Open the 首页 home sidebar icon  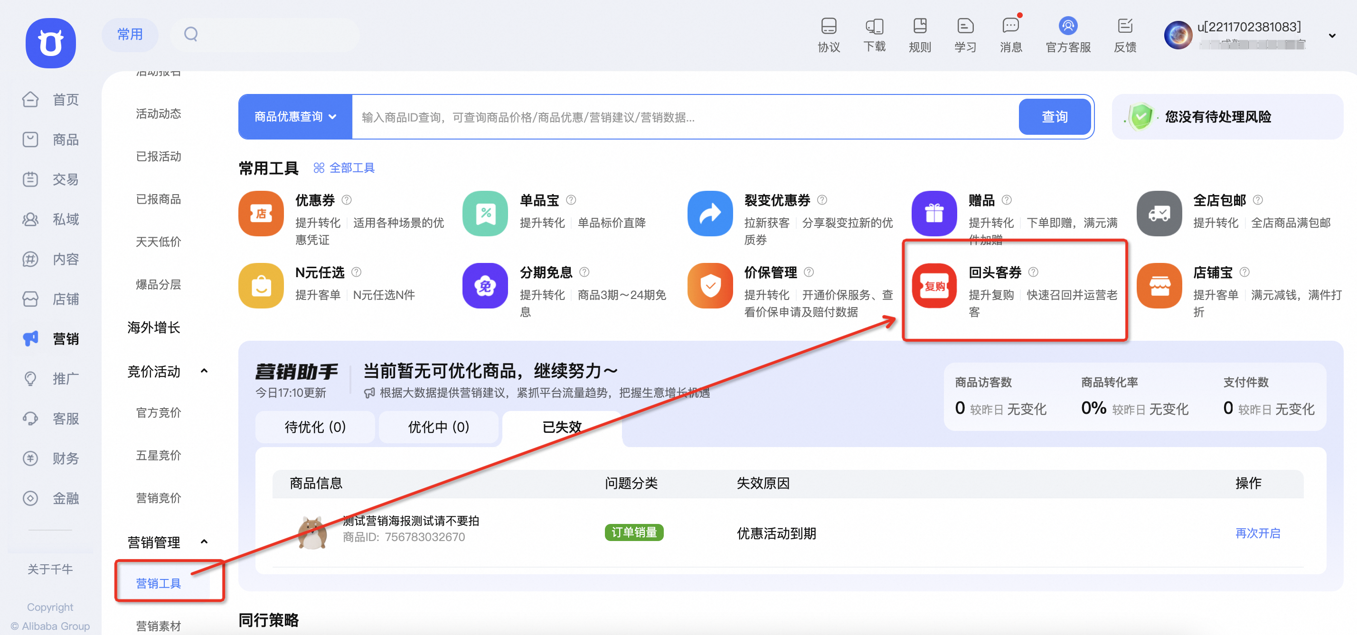click(30, 99)
